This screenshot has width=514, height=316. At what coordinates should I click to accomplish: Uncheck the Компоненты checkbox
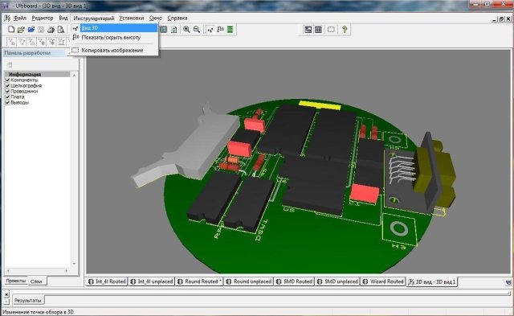pos(7,80)
